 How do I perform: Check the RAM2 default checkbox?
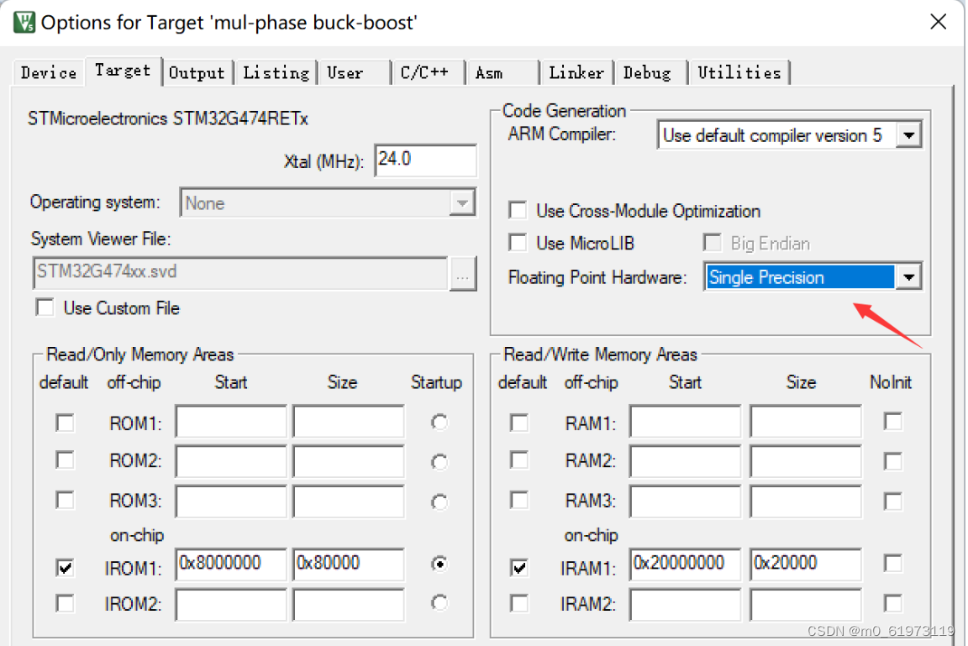(519, 460)
